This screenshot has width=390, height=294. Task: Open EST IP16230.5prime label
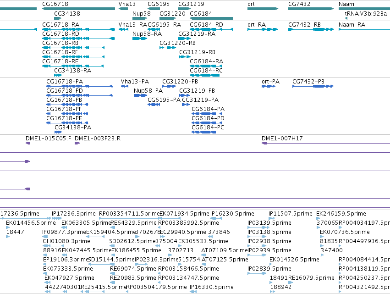tap(232, 214)
